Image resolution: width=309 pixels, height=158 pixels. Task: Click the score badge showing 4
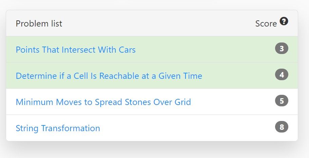tap(282, 75)
